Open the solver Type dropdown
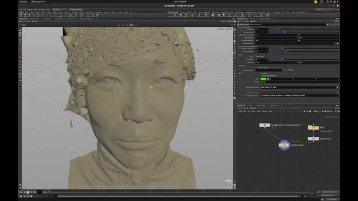 coord(261,56)
